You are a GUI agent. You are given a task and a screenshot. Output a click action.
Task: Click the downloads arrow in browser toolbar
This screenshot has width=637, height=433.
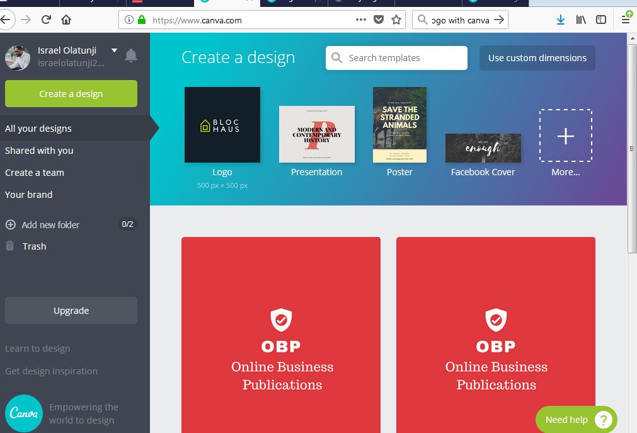click(560, 20)
